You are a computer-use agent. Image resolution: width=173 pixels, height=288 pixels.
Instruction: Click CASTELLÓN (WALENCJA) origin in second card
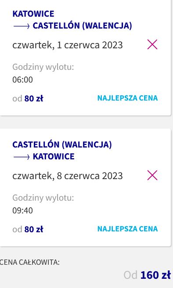[x=62, y=144]
